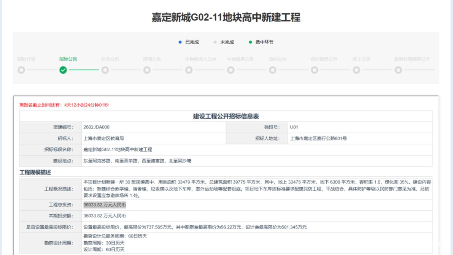
Task: Click the step circle under 补充公告
Action: [105, 70]
